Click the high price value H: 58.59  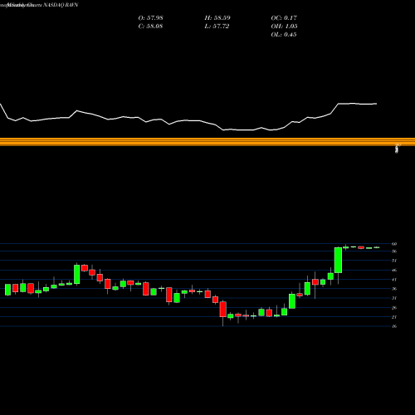217,18
